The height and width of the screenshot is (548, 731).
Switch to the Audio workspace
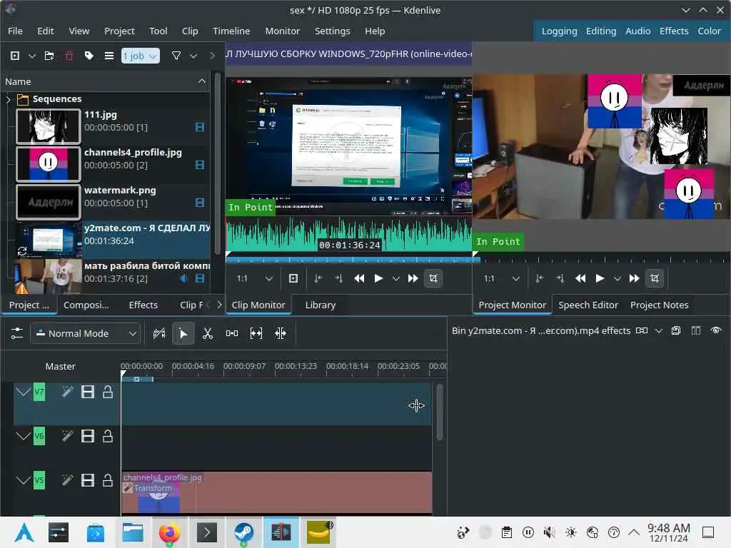637,31
